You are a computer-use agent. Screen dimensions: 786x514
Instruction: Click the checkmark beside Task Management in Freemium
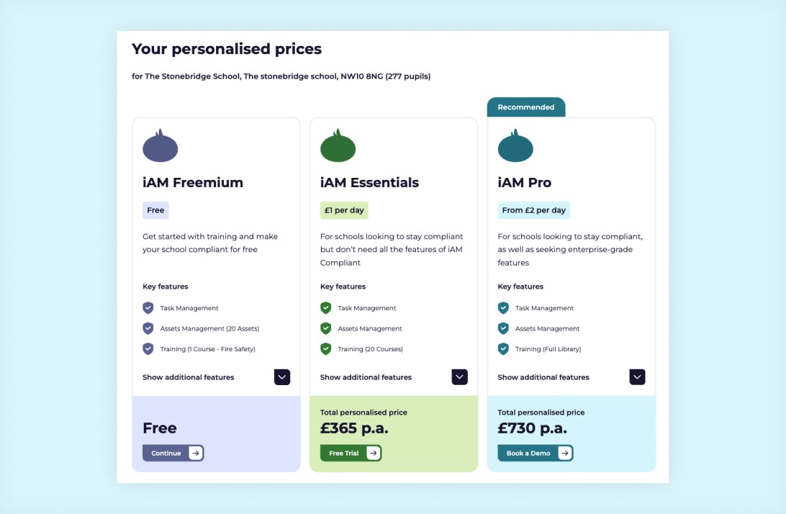click(148, 307)
